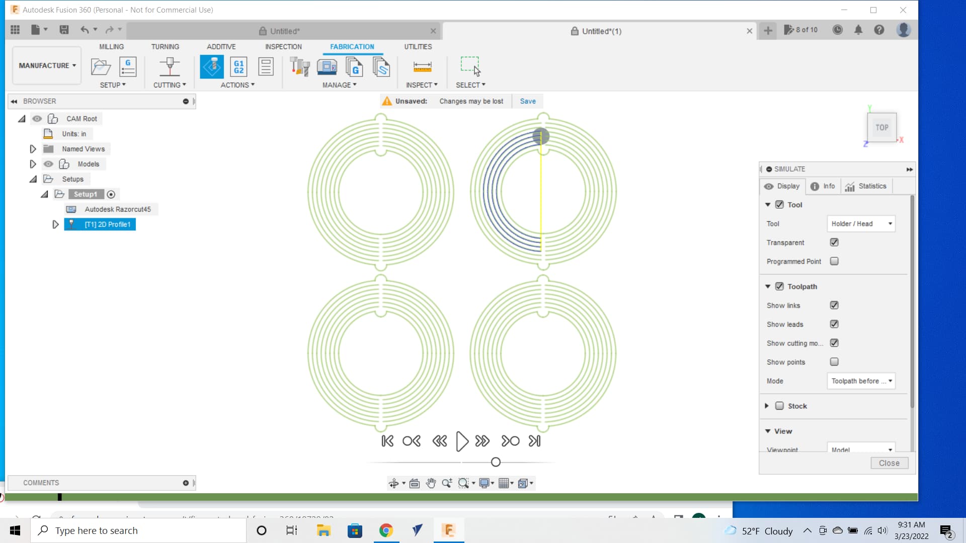Click the Simulate toolbar icon
The height and width of the screenshot is (543, 966).
212,66
